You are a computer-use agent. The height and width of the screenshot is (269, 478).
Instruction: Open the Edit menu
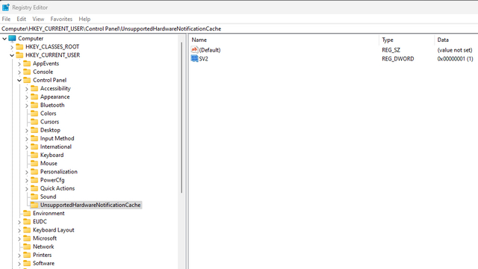(x=22, y=19)
